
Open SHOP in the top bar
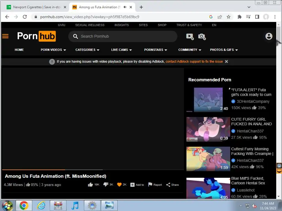coord(162,25)
